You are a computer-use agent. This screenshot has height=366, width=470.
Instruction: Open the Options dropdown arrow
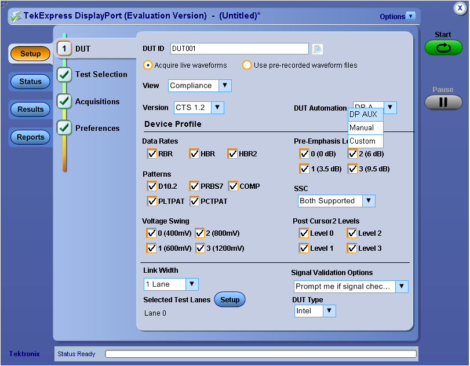[x=411, y=16]
